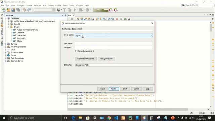Viewport: 215px width, 121px height.
Task: Expand the Task Repositories node
Action: click(6, 58)
